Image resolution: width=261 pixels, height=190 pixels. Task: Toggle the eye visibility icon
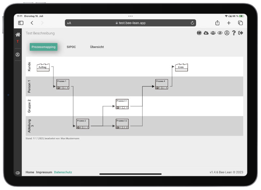pyautogui.click(x=220, y=33)
